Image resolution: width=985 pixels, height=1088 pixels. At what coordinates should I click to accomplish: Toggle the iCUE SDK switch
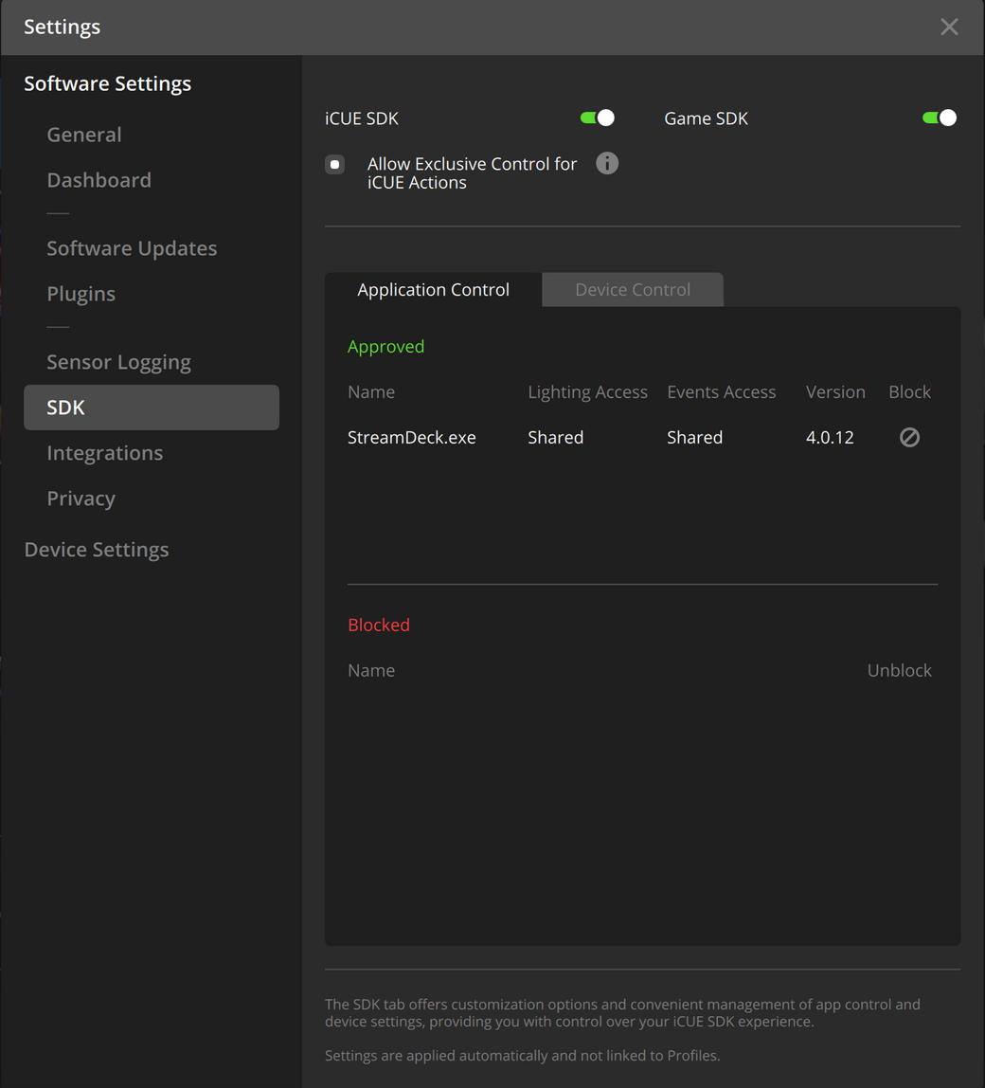pyautogui.click(x=598, y=118)
